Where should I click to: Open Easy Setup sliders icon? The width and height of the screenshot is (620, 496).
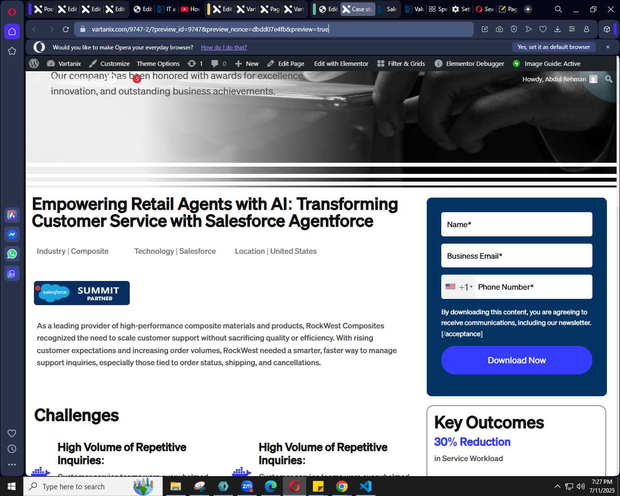572,30
